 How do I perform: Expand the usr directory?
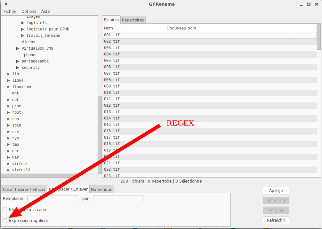click(x=8, y=151)
